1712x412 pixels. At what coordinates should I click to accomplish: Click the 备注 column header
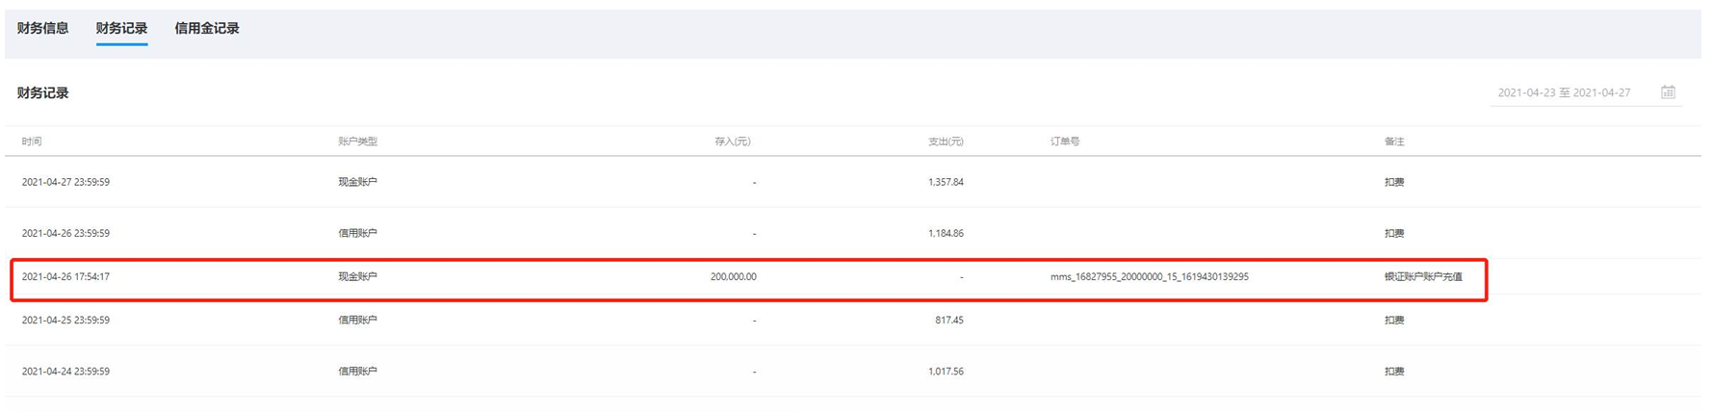tap(1394, 142)
